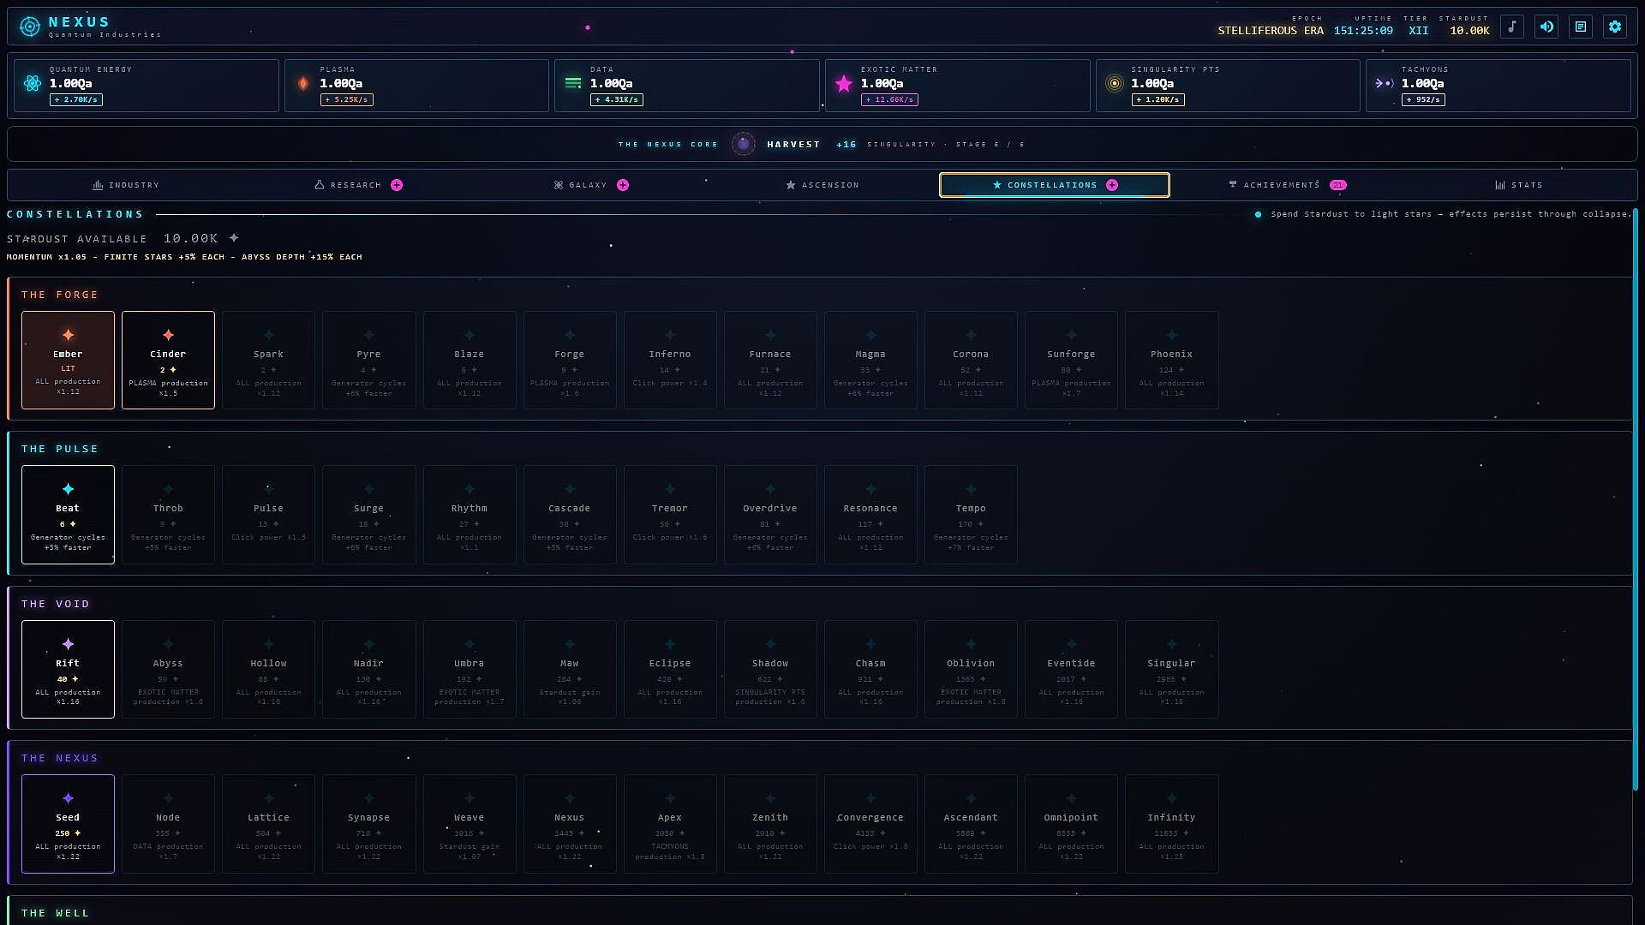Open the log notes icon
Image resolution: width=1645 pixels, height=925 pixels.
(1581, 27)
